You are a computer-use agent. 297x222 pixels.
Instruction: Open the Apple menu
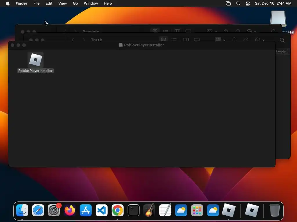click(x=8, y=3)
